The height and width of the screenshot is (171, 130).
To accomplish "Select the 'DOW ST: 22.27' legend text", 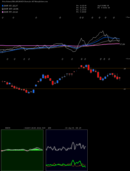I will (x=11, y=6).
